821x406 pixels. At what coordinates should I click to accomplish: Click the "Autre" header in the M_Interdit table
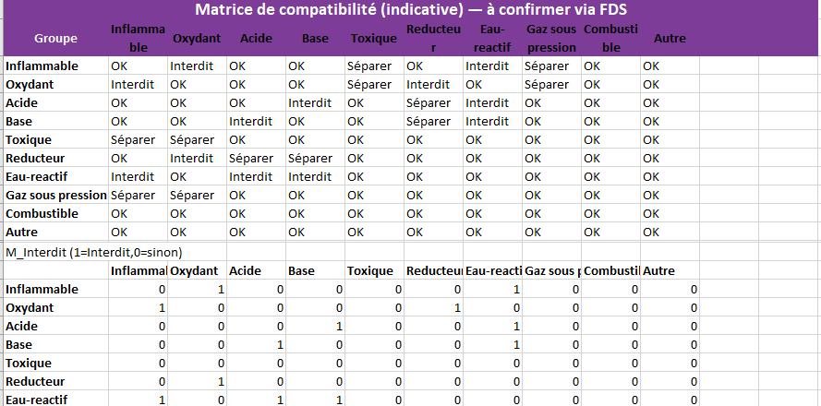[x=658, y=270]
